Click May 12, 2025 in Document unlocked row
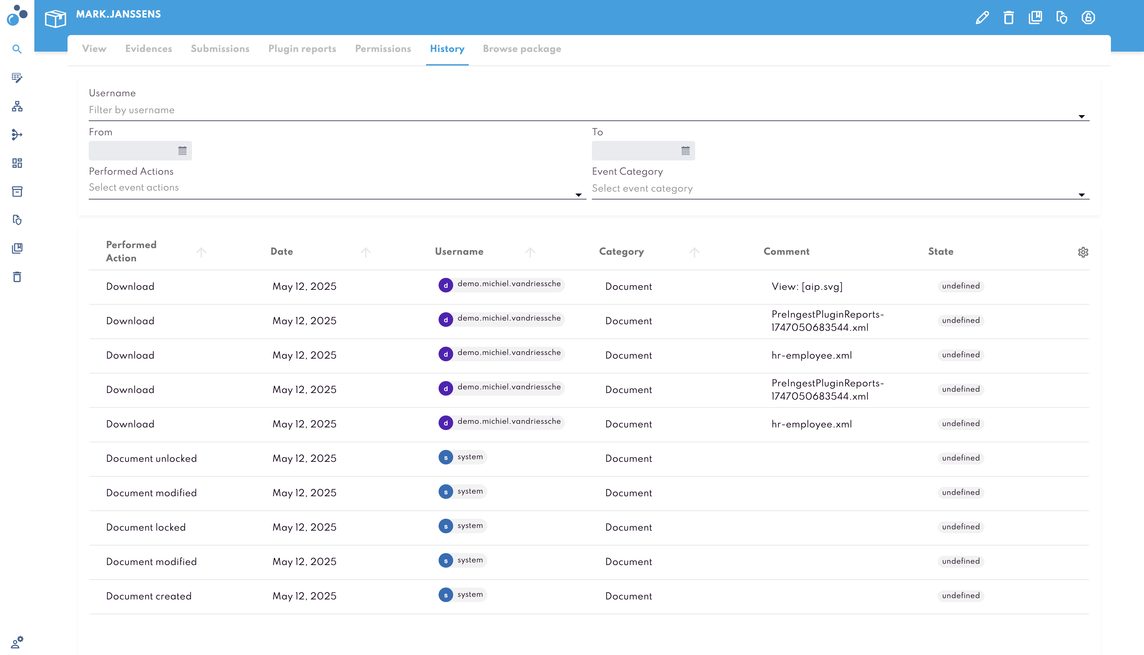 (x=305, y=459)
